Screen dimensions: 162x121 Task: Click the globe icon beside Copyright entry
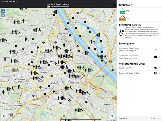[156, 73]
